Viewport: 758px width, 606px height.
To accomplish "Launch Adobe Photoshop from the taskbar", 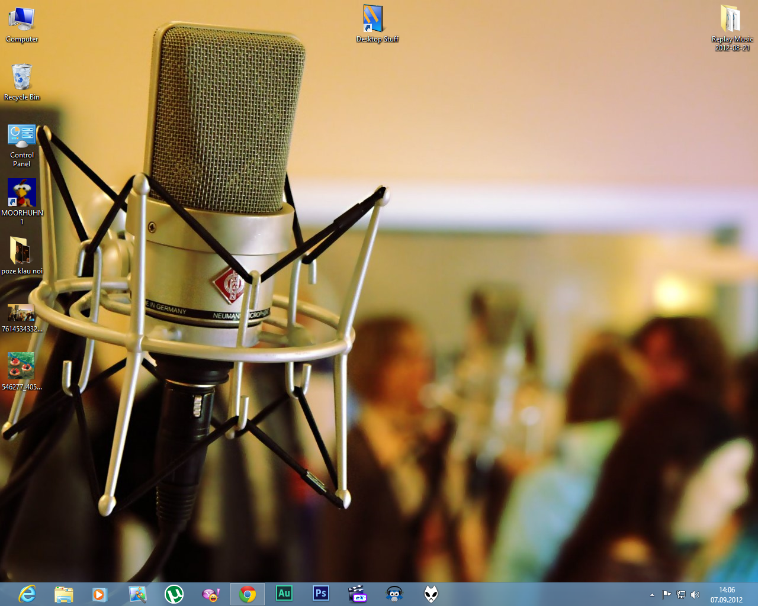I will pyautogui.click(x=321, y=594).
